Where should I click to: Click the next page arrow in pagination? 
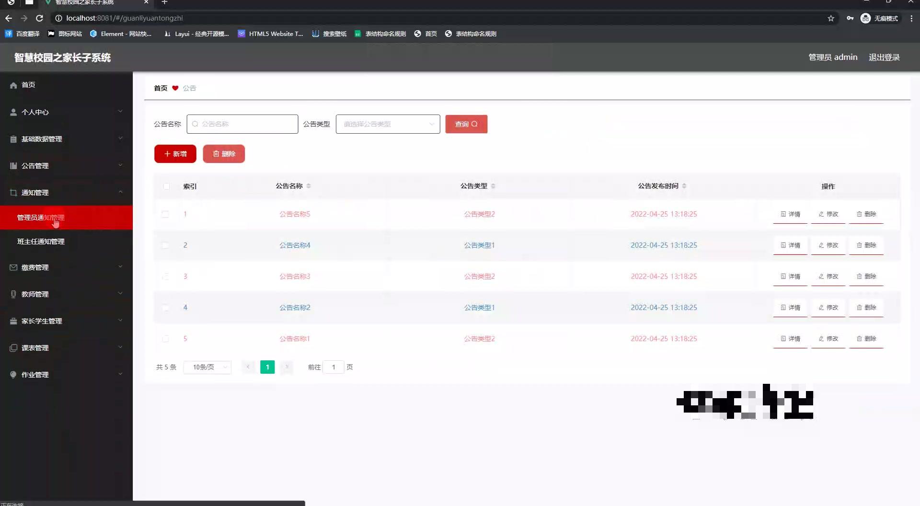tap(287, 367)
